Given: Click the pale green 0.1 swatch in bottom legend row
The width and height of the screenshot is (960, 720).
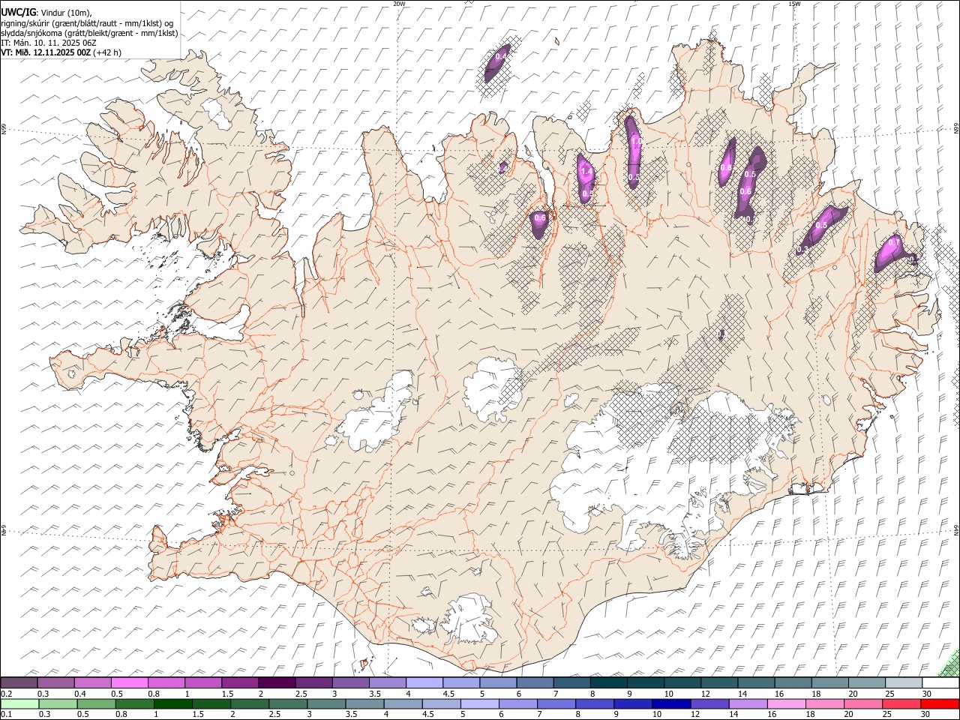Looking at the screenshot, I should 19,703.
